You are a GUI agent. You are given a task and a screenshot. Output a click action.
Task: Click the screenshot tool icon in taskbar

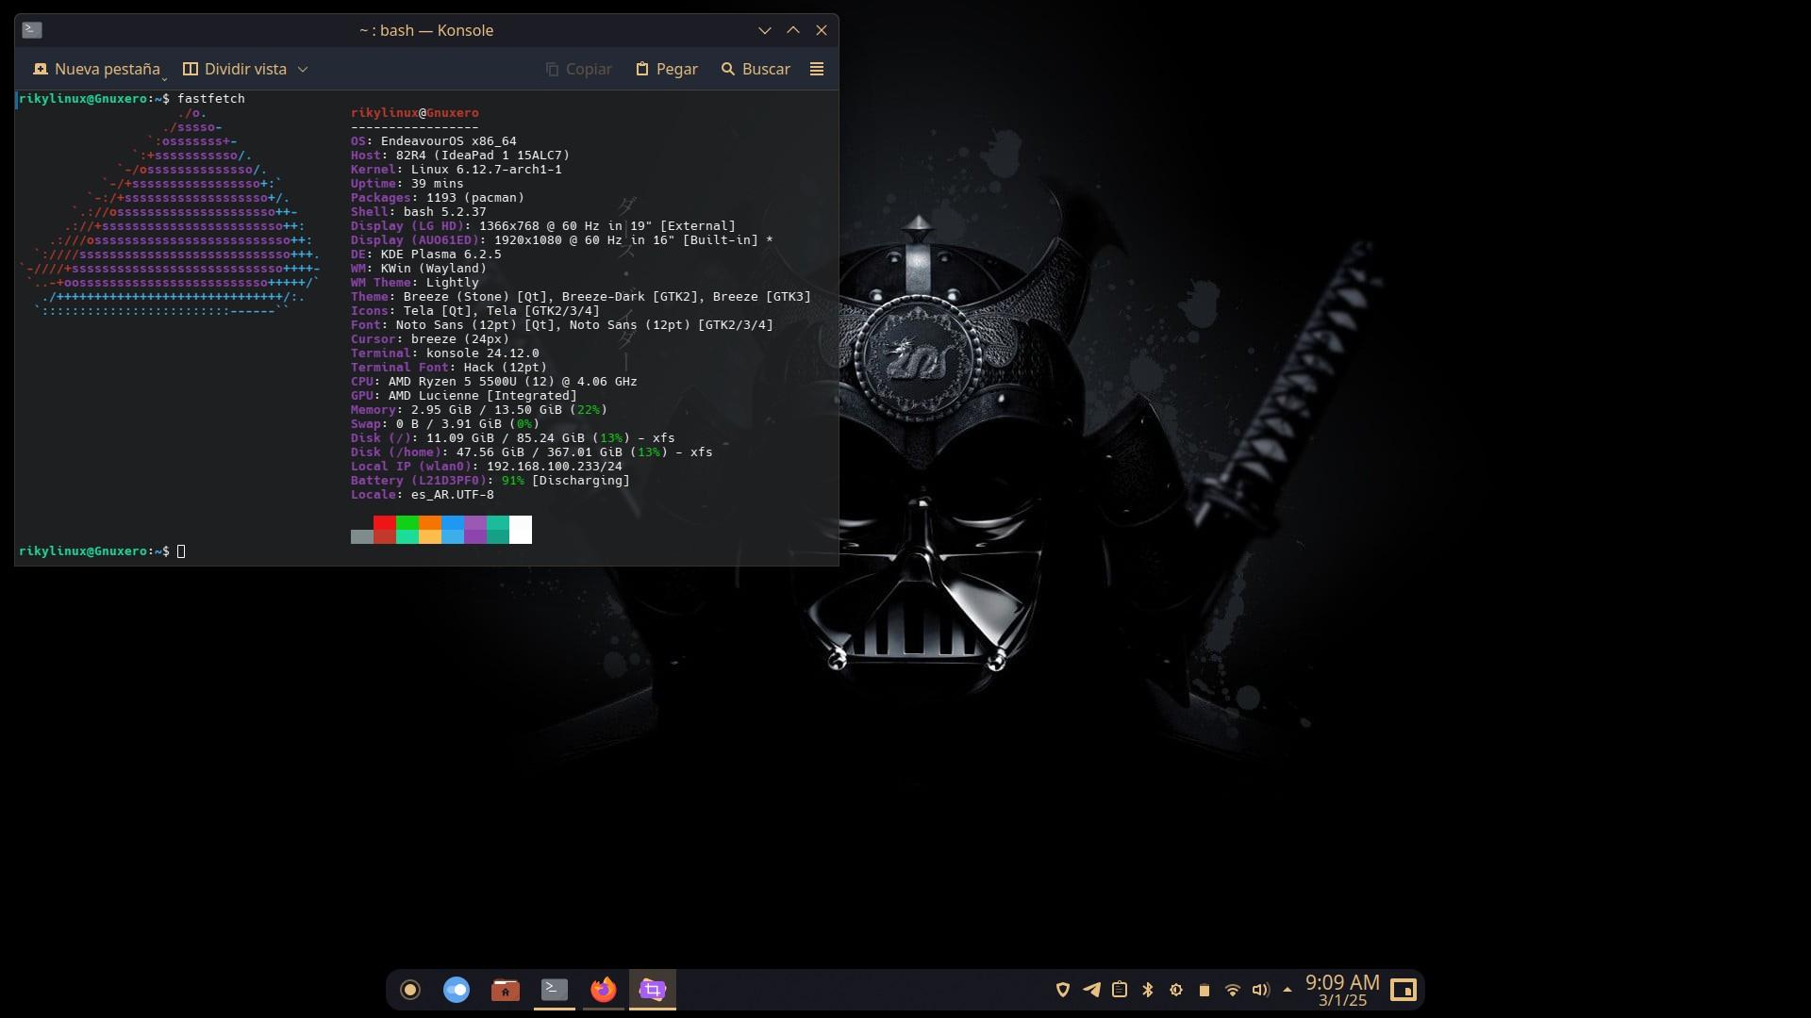[653, 990]
